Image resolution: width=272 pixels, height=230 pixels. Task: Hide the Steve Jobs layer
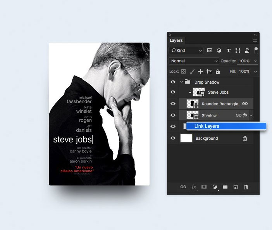tap(173, 92)
